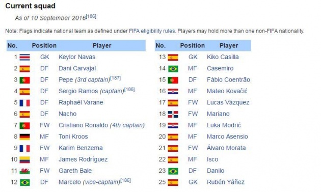This screenshot has height=192, width=321.
Task: Click the Germany flag next to Toni Kroos
Action: [24, 136]
